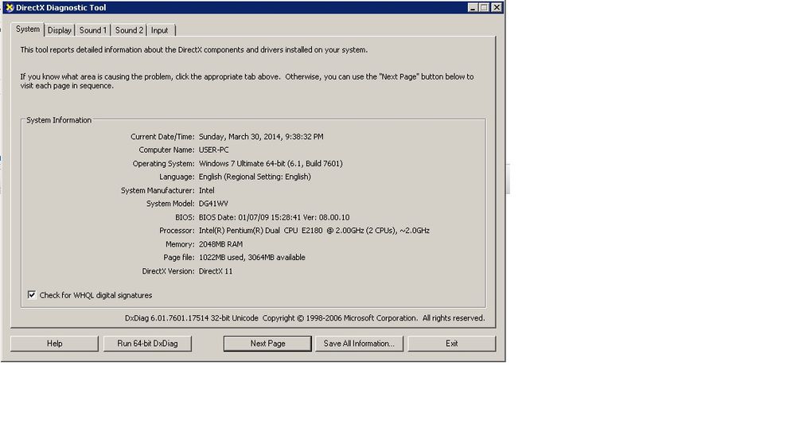
Task: Click the DirectX Version label
Action: (x=168, y=271)
